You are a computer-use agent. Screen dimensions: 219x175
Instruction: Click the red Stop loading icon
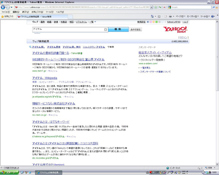click(164, 7)
